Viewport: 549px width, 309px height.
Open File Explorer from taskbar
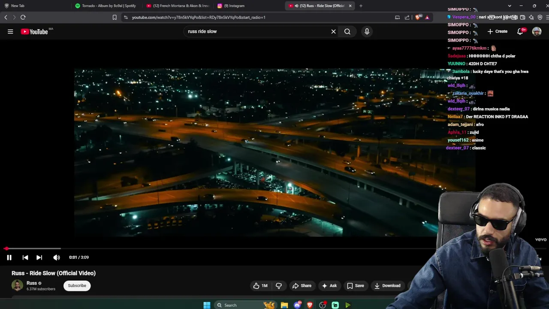pos(284,305)
